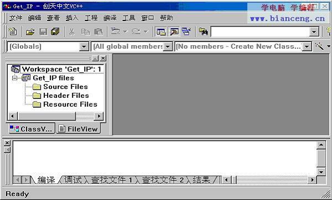Click the New Text File toolbar icon

pyautogui.click(x=13, y=31)
